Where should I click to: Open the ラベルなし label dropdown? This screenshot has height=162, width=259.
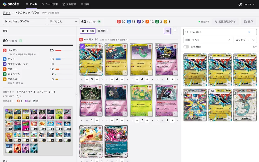pos(63,22)
